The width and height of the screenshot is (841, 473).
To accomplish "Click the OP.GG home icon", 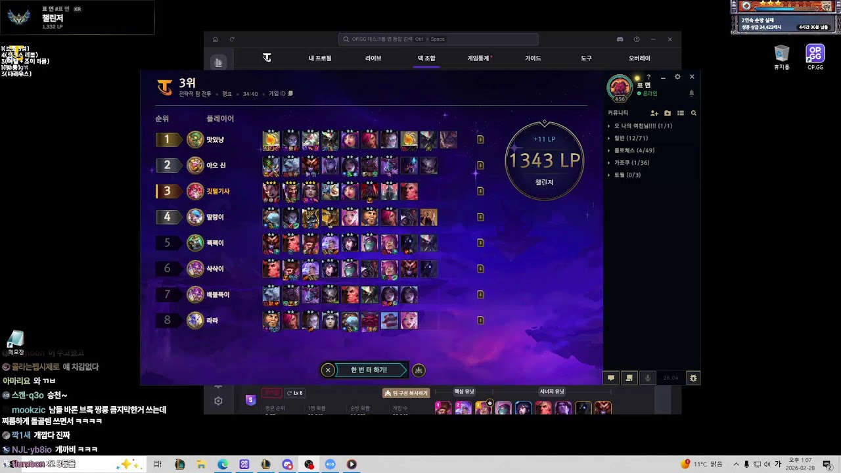I will [215, 39].
